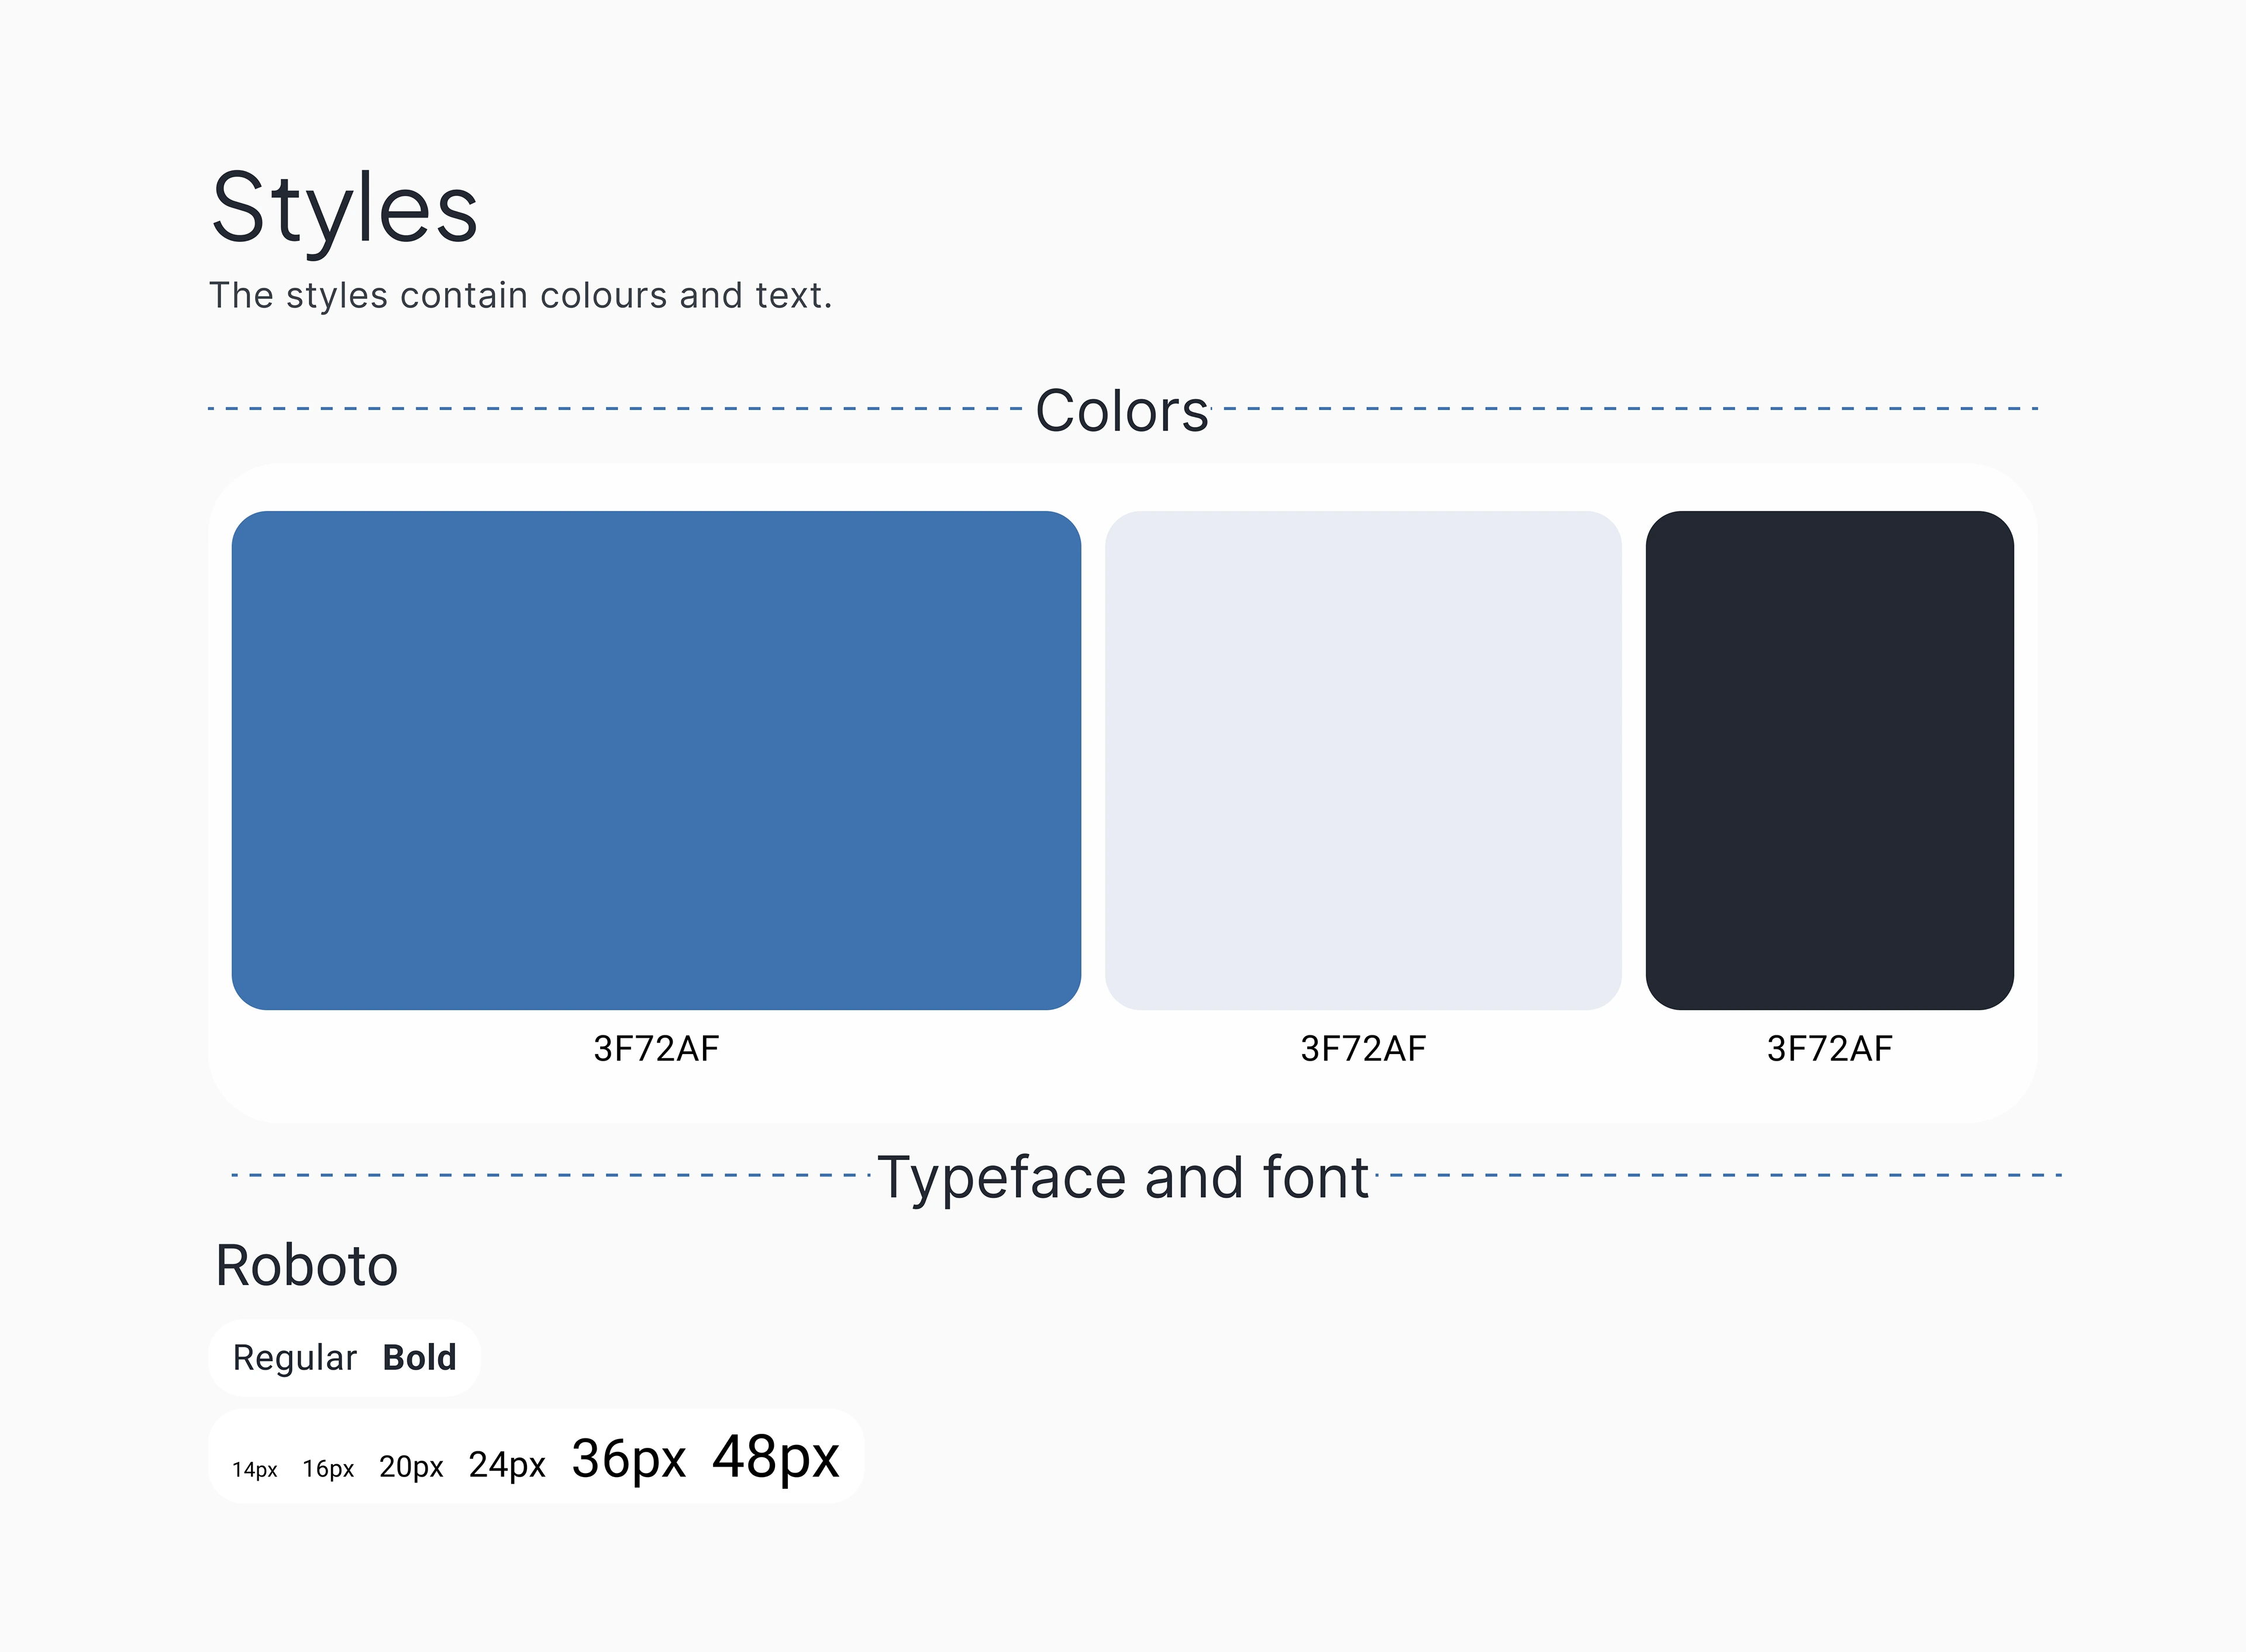Select the light lavender color swatch
Viewport: 2246px width, 1652px height.
click(1363, 760)
